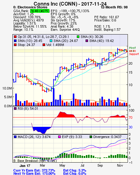Click the green Divergence legend swatch
This screenshot has width=140, height=175.
[x=91, y=137]
